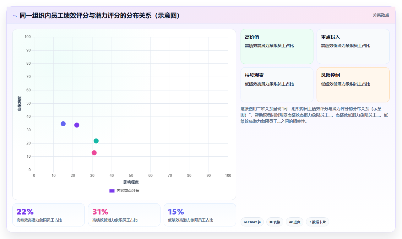402x239 pixels.
Task: Click the 31% stat card
Action: 124,215
